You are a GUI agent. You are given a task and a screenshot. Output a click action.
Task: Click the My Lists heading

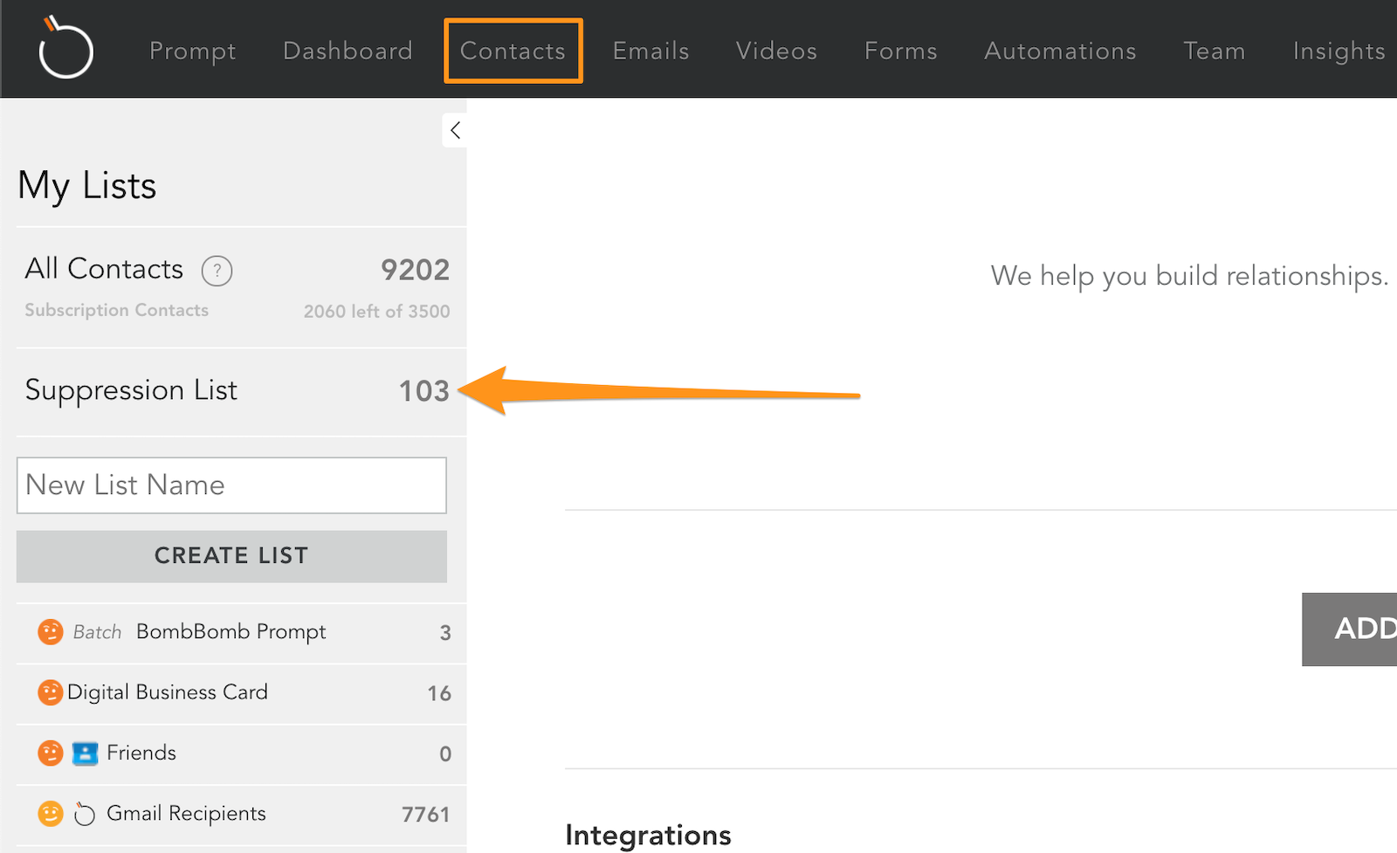[86, 186]
